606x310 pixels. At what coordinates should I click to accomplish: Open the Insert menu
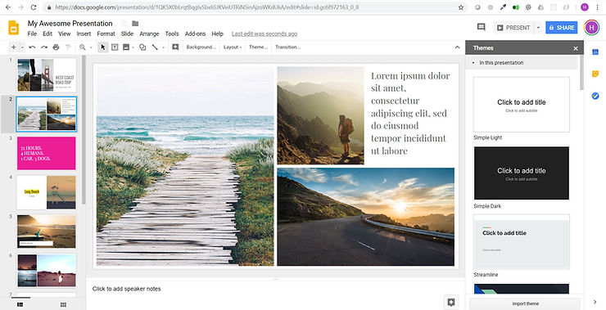coord(84,34)
